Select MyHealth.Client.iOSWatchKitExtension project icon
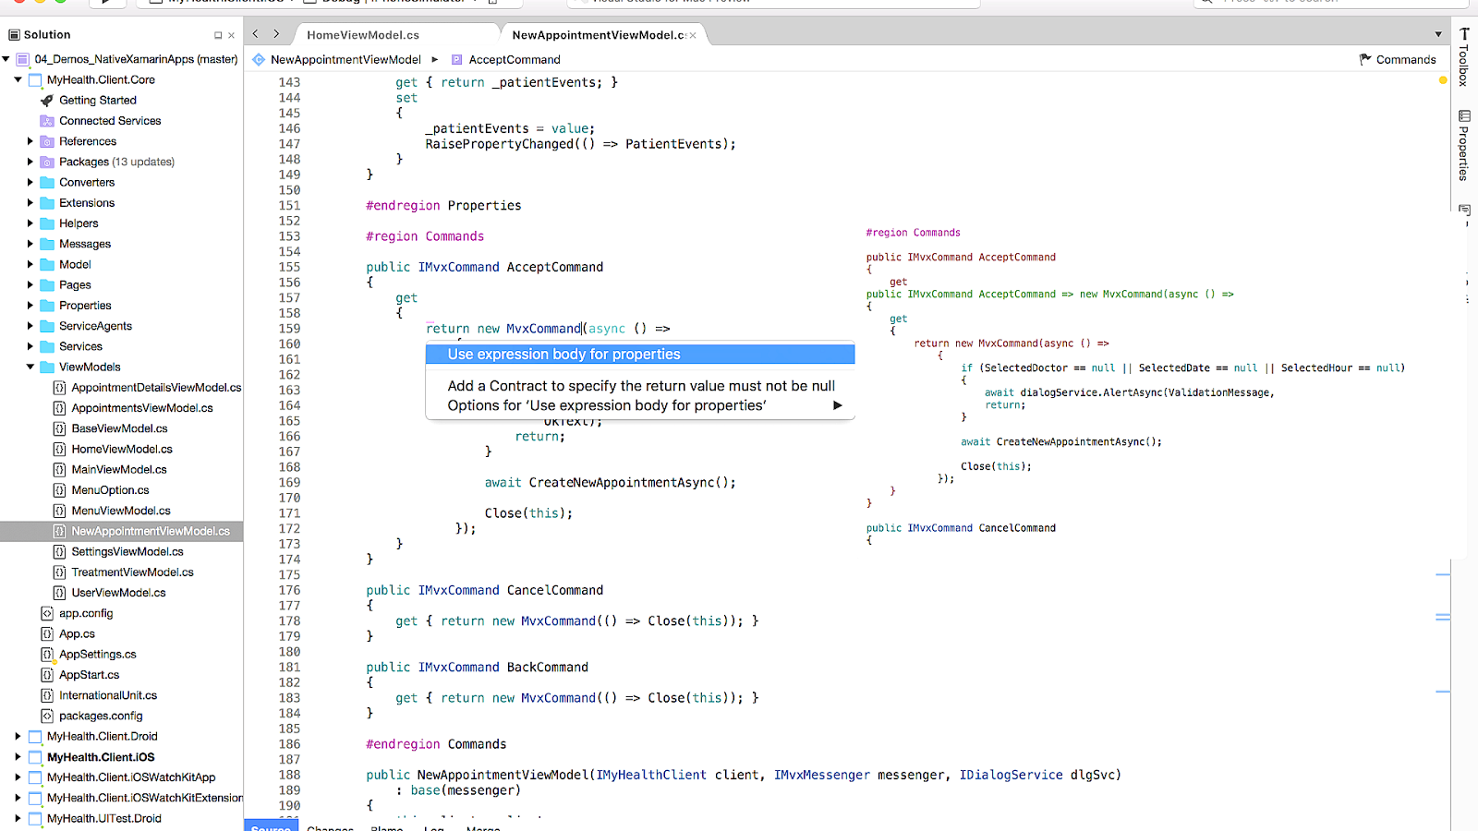Viewport: 1478px width, 831px height. pos(35,798)
